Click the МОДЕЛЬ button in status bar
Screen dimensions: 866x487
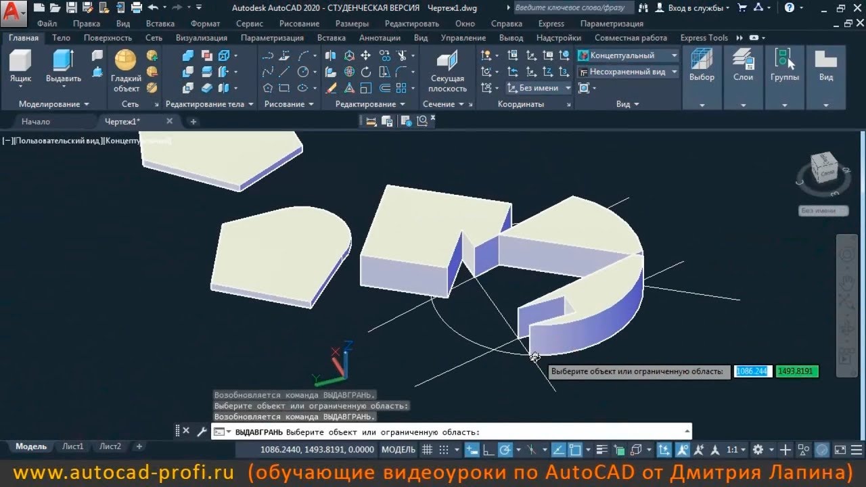pyautogui.click(x=398, y=449)
